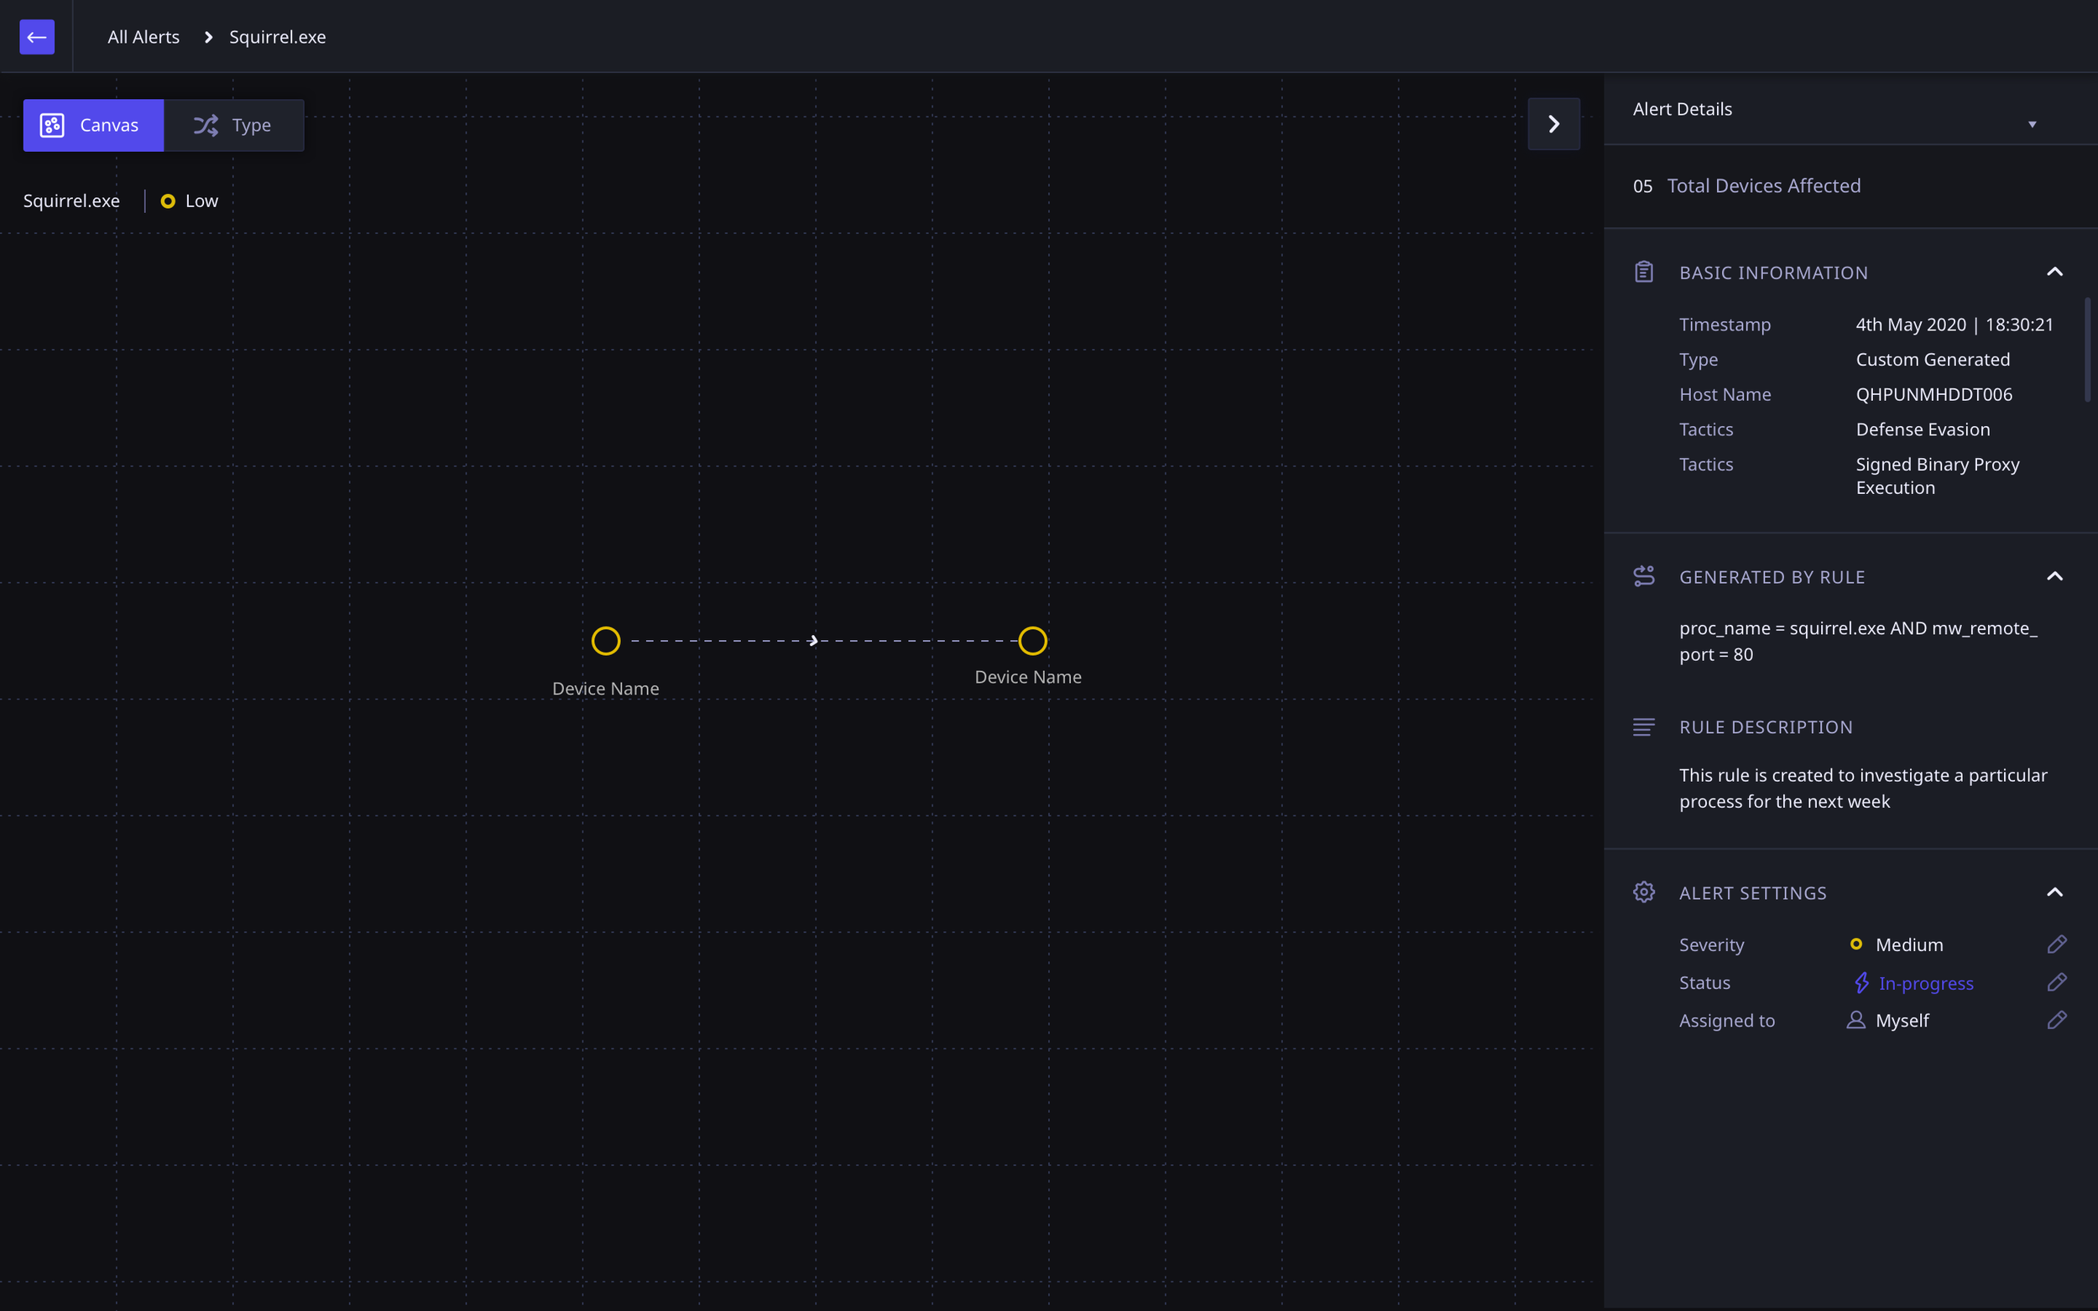The height and width of the screenshot is (1311, 2098).
Task: Edit the Severity setting pencil icon
Action: click(x=2056, y=944)
